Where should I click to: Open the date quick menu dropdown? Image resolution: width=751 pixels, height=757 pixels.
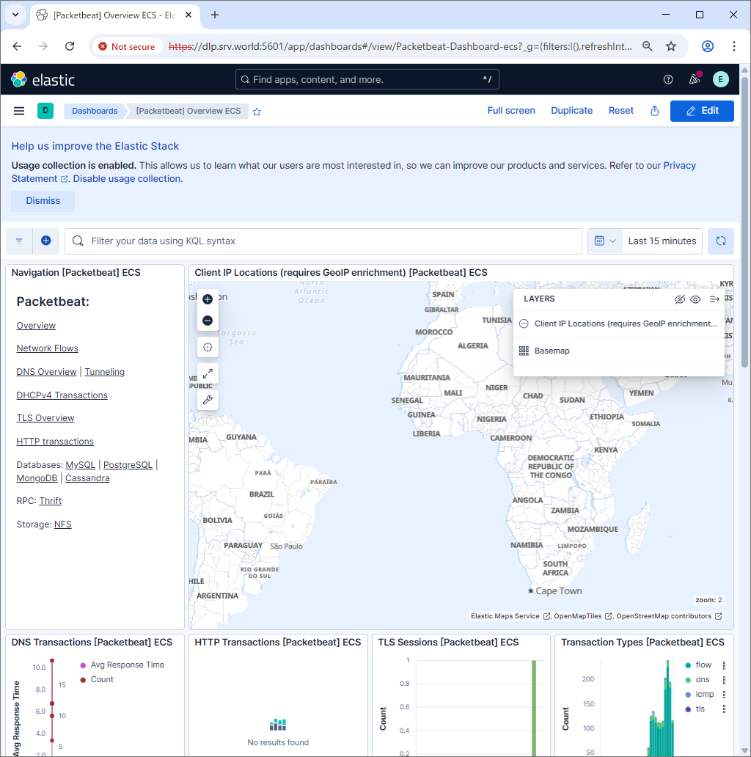(605, 241)
